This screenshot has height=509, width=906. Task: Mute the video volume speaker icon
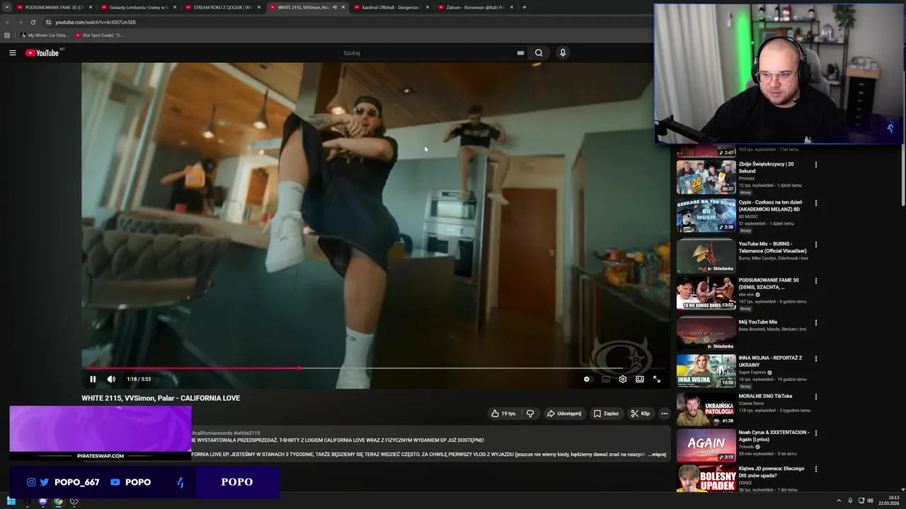(x=111, y=379)
